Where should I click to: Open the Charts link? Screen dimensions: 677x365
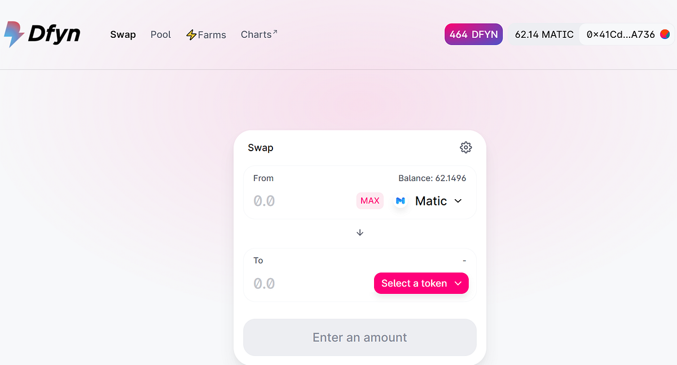(256, 34)
